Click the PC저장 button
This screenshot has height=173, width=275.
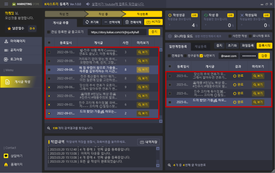153,22
